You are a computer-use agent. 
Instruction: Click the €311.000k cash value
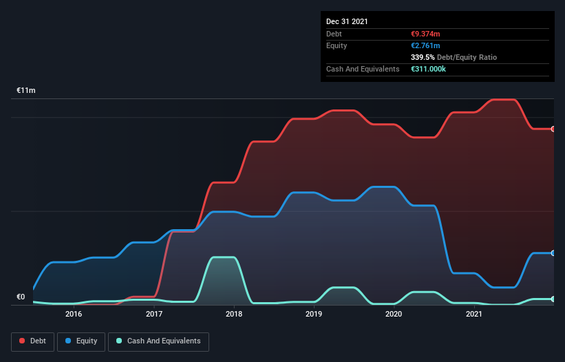428,69
